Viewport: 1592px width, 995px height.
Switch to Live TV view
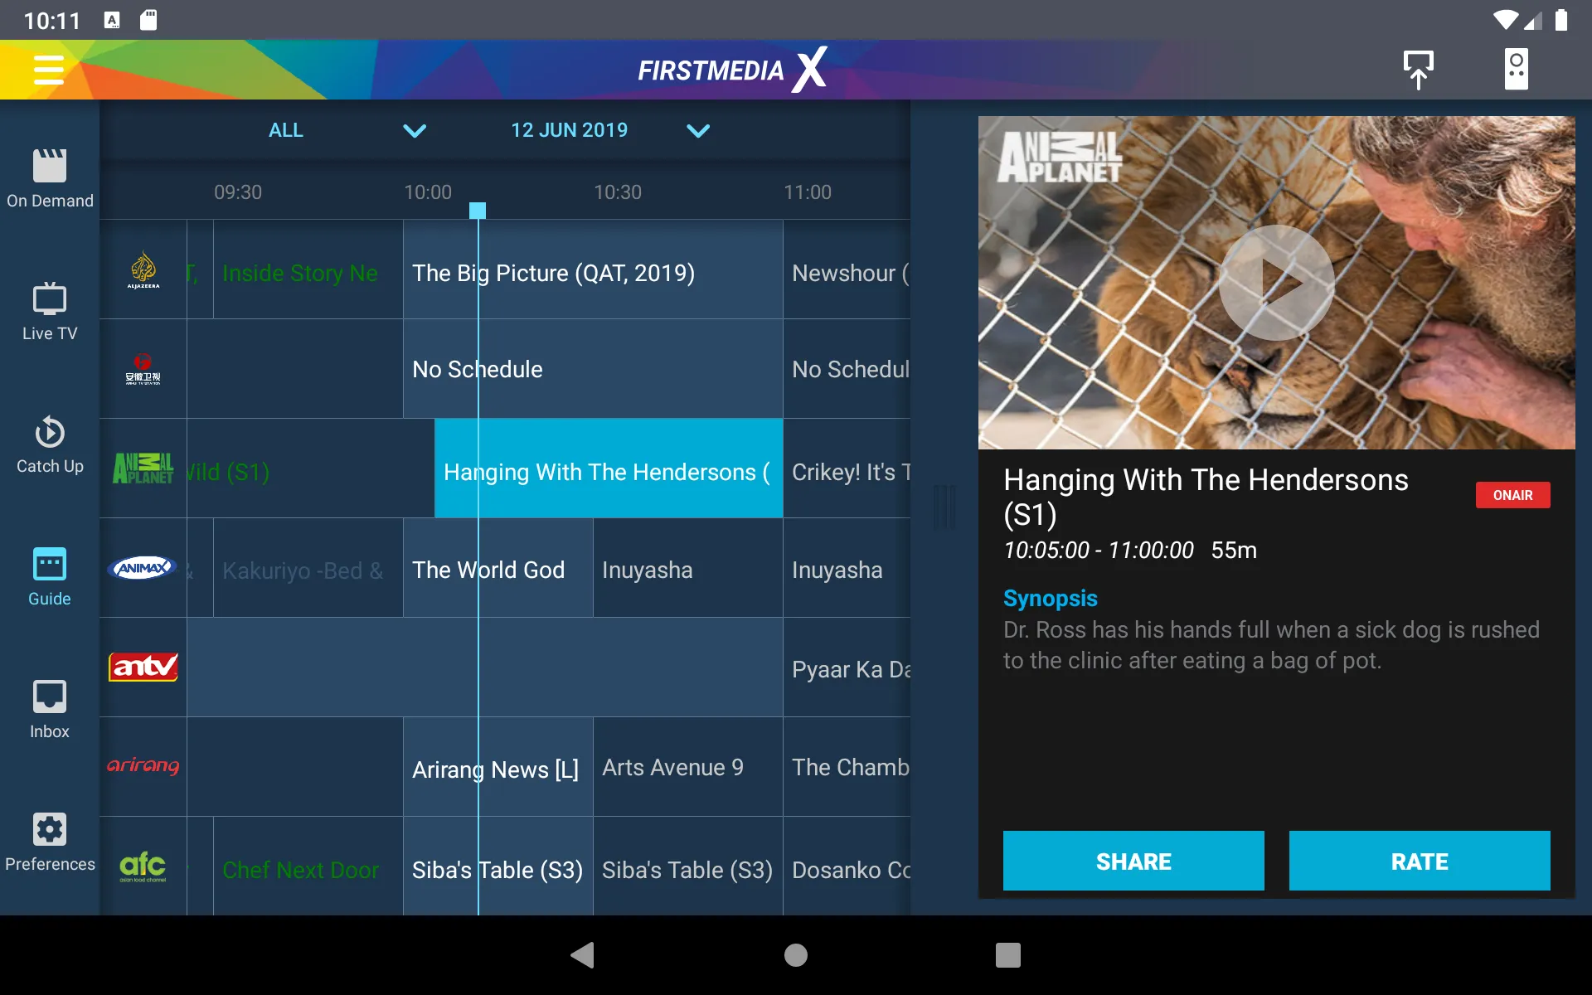(48, 311)
